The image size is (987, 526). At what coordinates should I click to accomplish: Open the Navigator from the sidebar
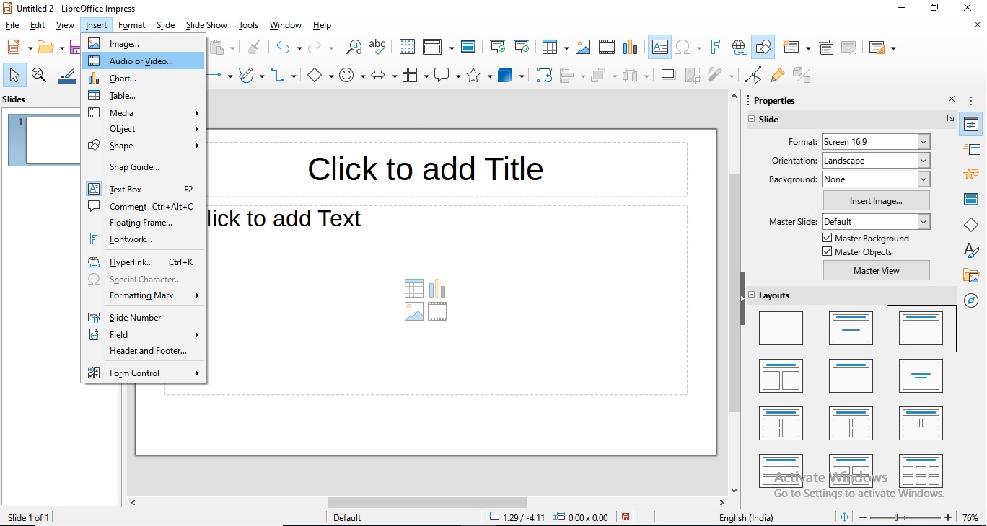(x=971, y=301)
